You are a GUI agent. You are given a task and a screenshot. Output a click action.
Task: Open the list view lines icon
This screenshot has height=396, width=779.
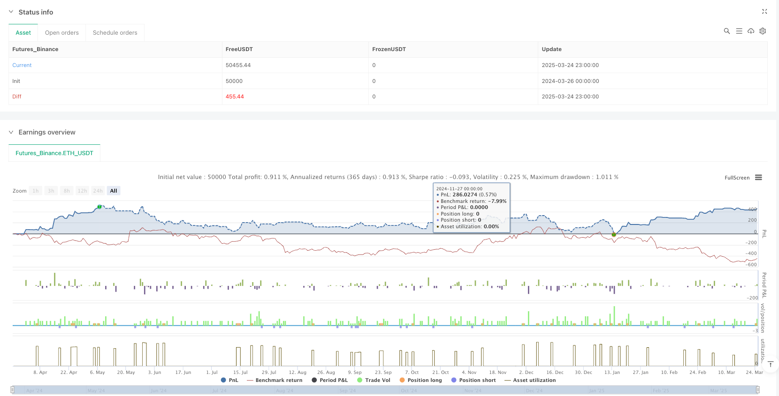739,31
